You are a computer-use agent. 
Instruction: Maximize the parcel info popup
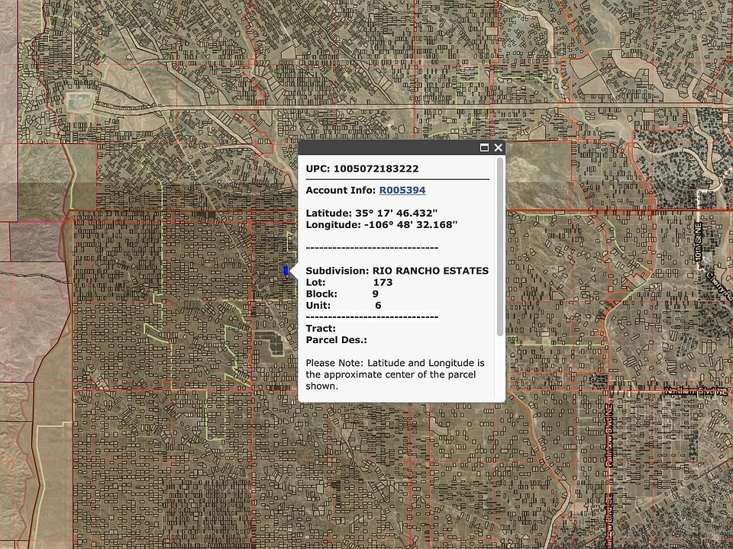[485, 147]
